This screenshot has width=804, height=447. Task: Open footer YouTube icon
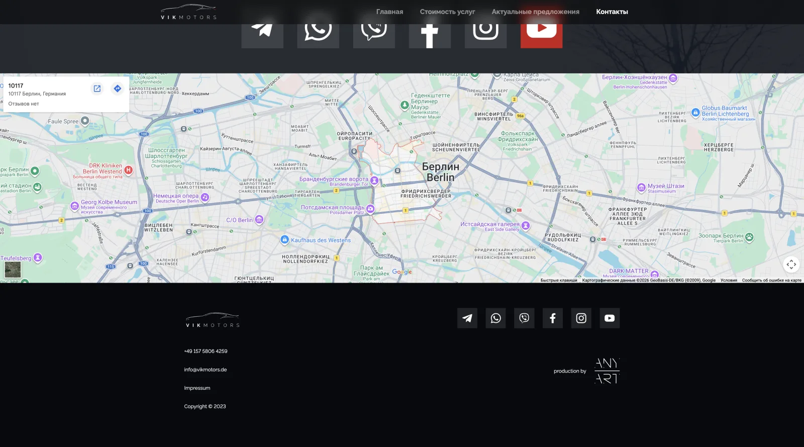[610, 318]
